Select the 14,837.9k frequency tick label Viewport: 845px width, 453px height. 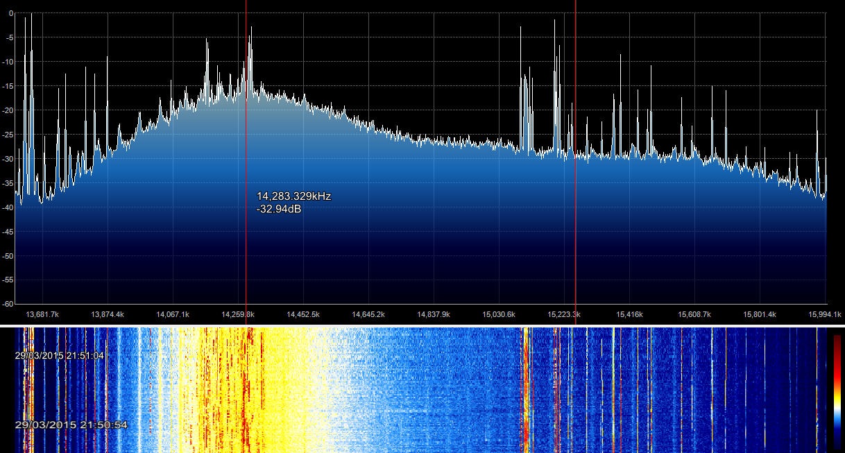pos(434,314)
